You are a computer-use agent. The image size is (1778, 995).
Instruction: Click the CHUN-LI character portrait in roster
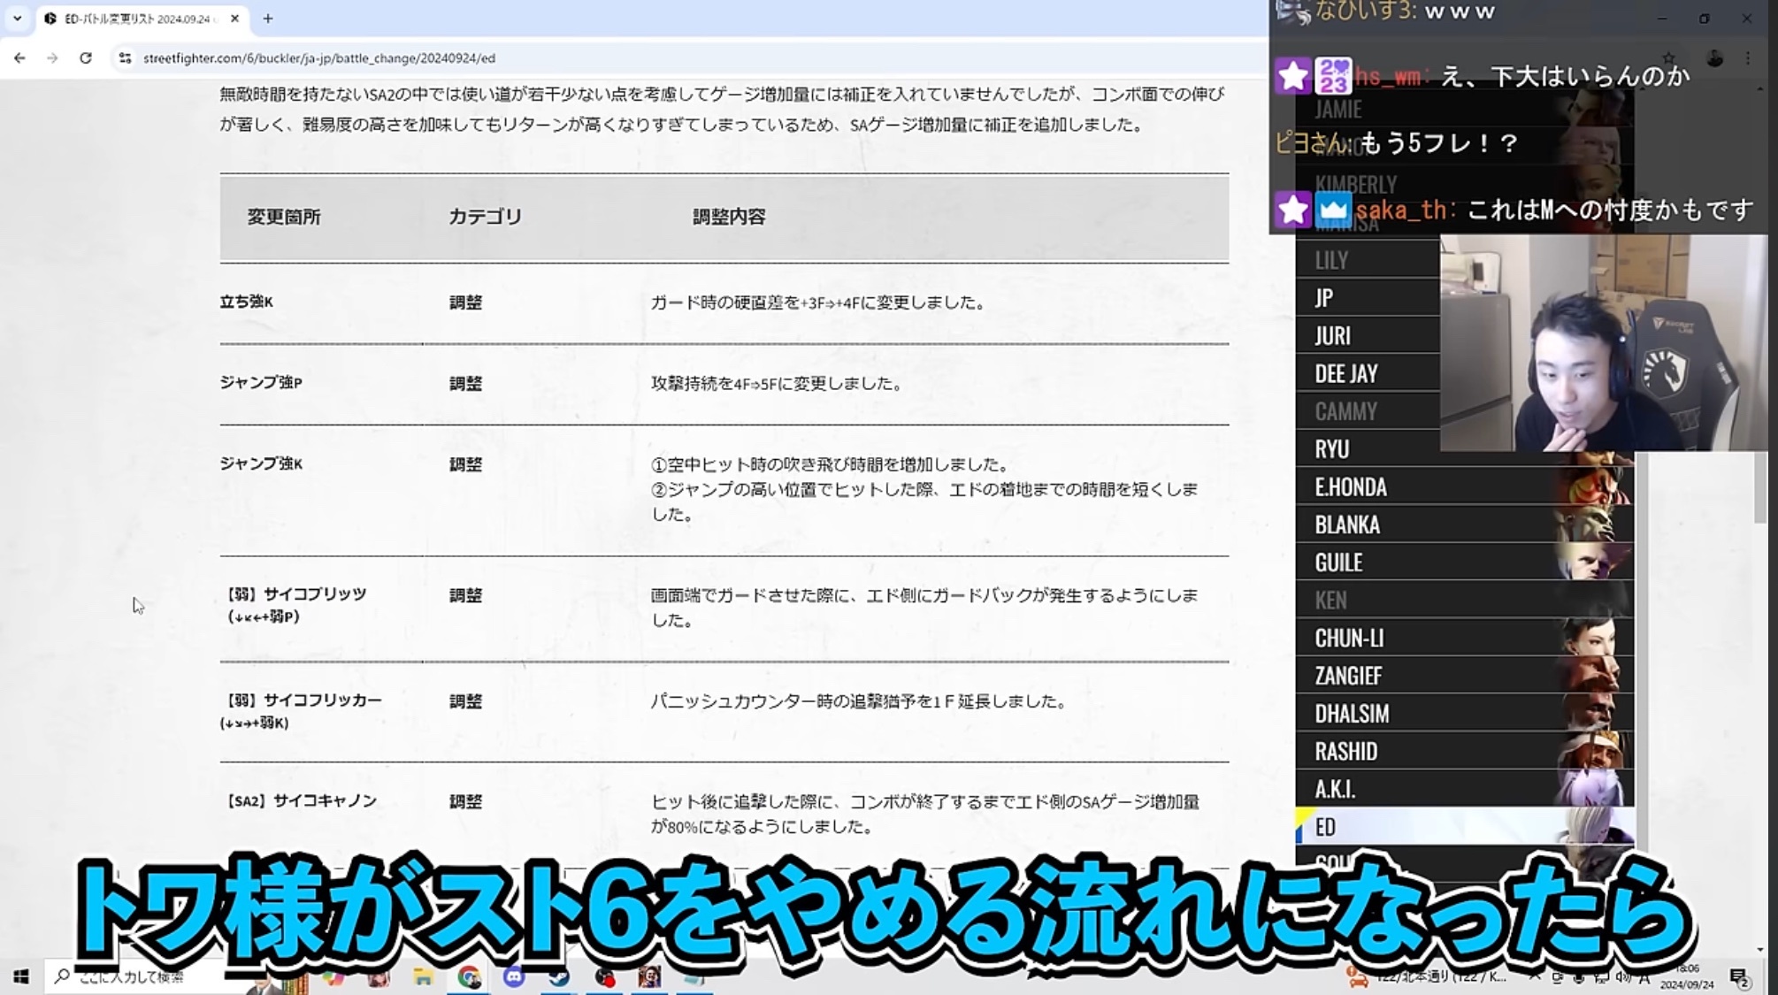click(1599, 636)
